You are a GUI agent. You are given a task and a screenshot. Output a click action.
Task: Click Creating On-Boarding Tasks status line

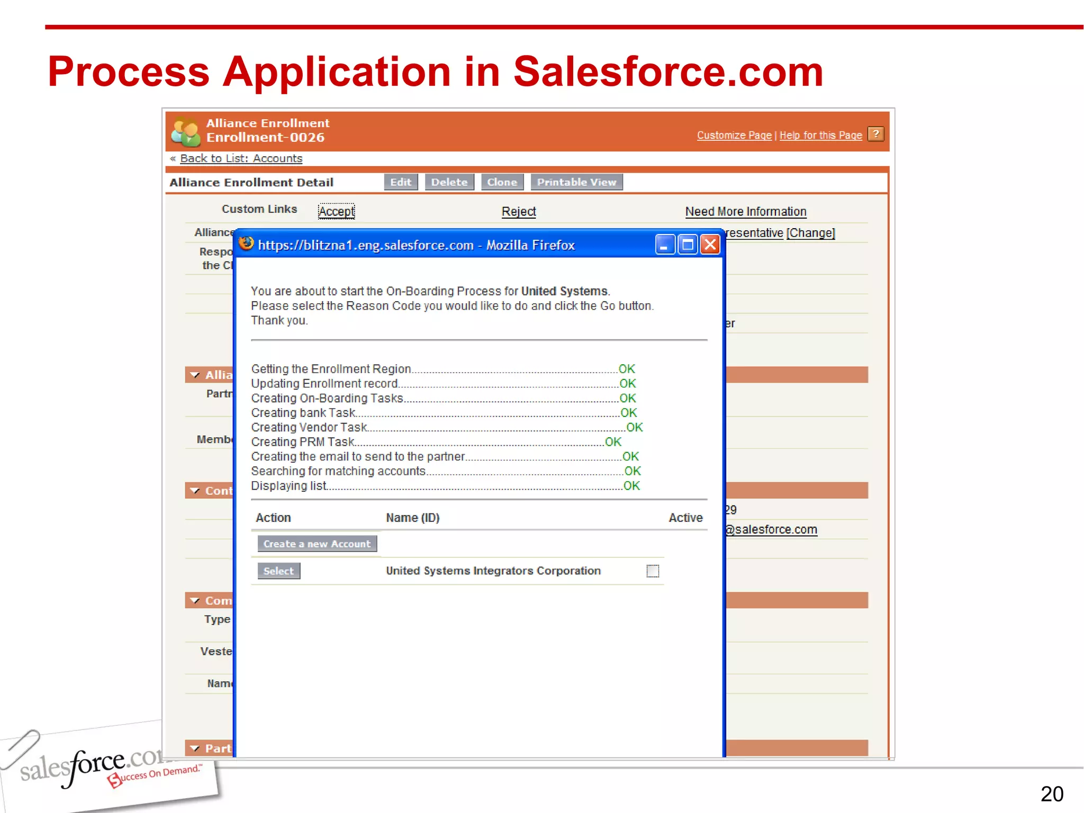(444, 398)
